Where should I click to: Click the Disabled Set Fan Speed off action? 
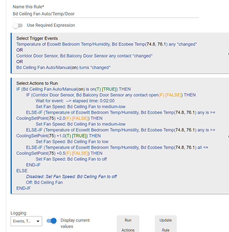(71, 177)
